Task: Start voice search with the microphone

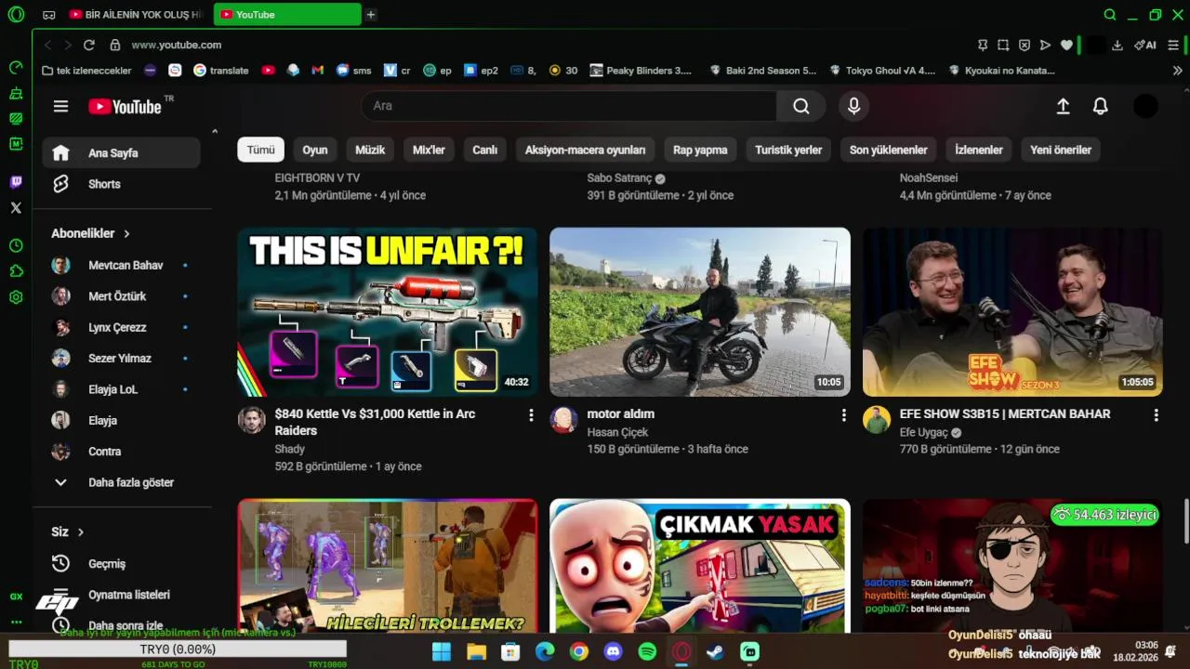Action: [x=853, y=106]
